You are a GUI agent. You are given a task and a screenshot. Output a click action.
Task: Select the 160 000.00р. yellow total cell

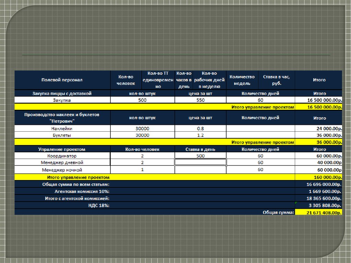click(x=318, y=177)
